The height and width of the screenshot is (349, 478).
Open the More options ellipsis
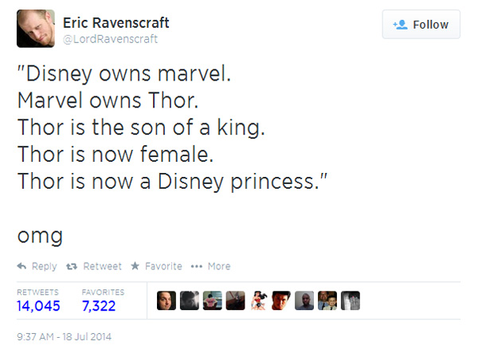click(x=198, y=266)
